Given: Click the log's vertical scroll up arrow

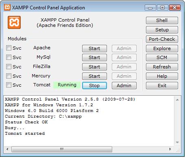Looking at the screenshot, I should pos(177,100).
